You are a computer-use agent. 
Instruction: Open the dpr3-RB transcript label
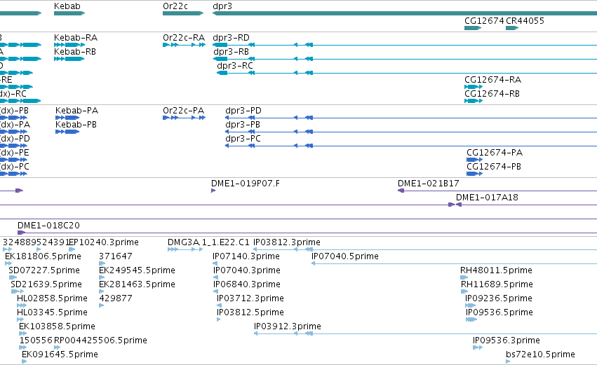[x=231, y=52]
